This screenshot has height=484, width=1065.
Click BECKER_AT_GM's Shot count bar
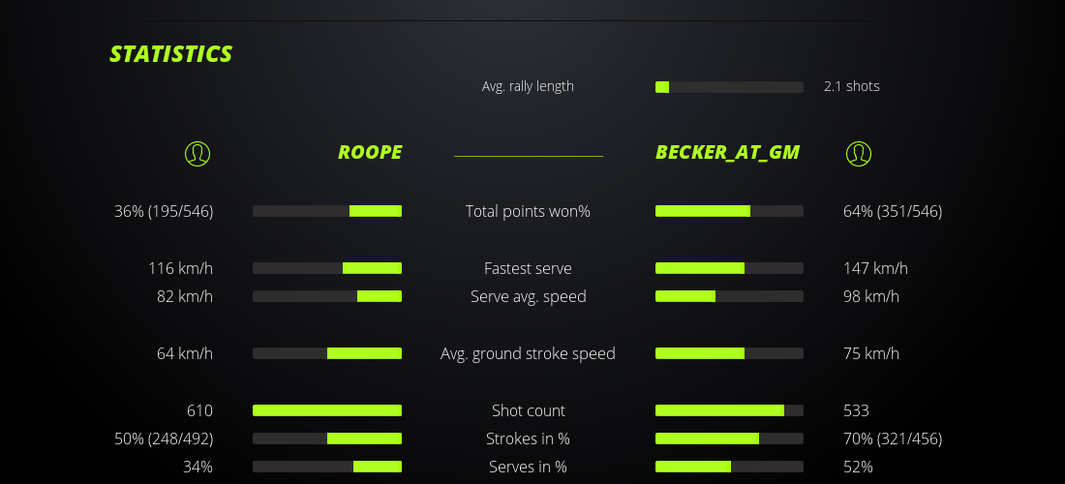(729, 410)
